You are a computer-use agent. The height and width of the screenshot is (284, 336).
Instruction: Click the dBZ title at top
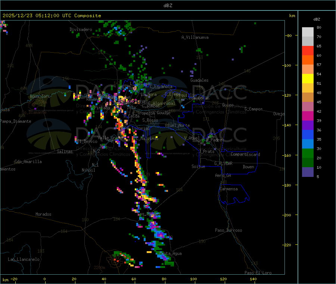168,6
